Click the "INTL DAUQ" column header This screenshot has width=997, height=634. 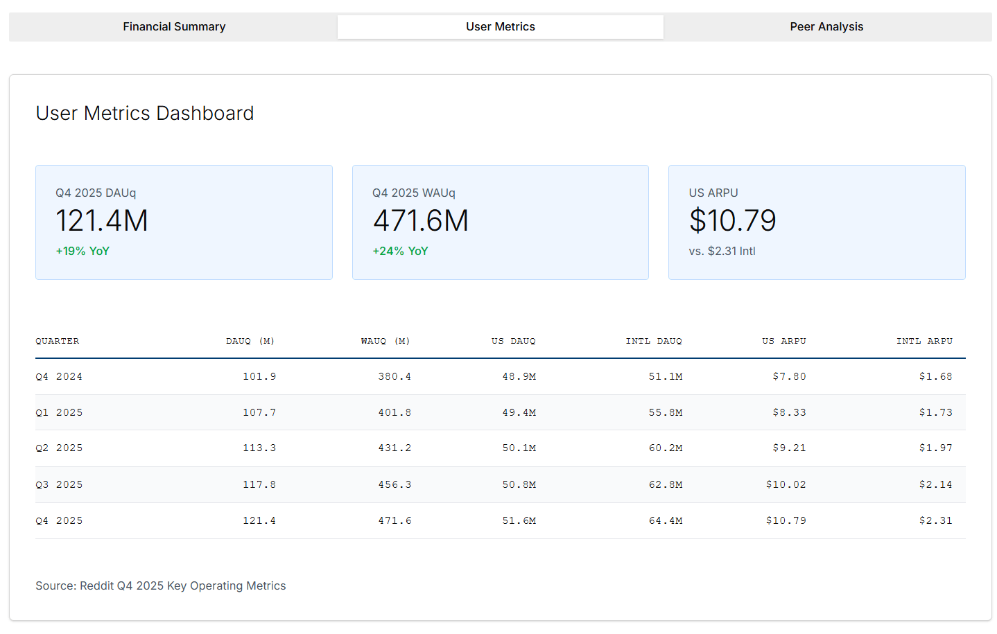[654, 341]
